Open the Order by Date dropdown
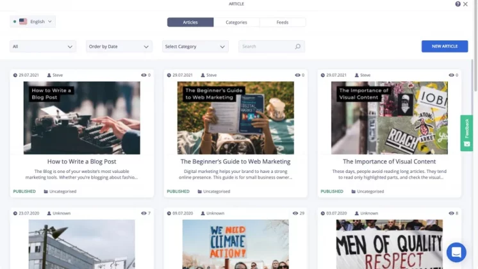Viewport: 478px width, 269px height. click(119, 47)
